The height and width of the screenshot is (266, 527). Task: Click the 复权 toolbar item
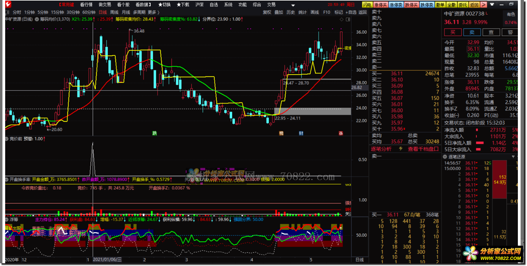click(267, 12)
